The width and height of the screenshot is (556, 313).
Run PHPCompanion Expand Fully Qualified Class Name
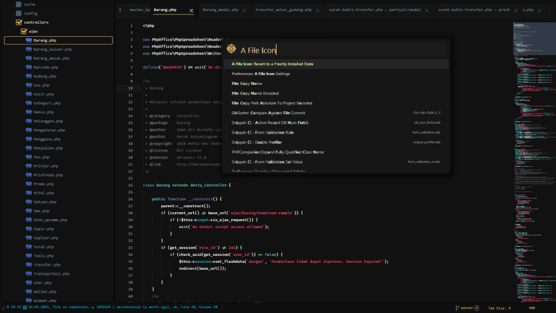(x=336, y=152)
